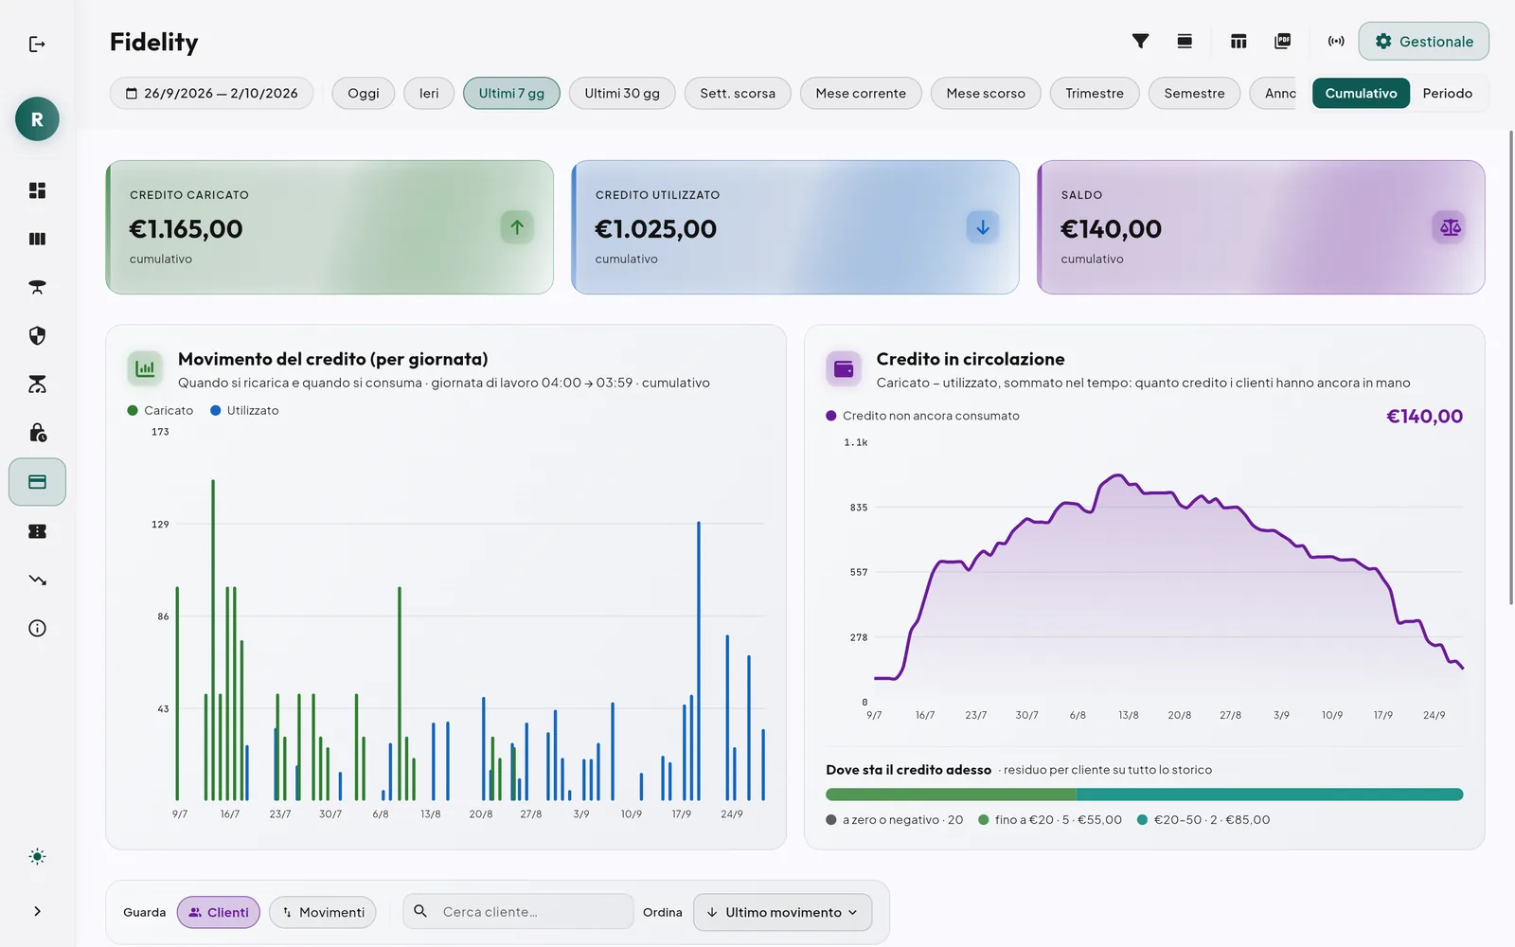Open the columns view icon in the sidebar
This screenshot has height=947, width=1515.
pos(37,239)
